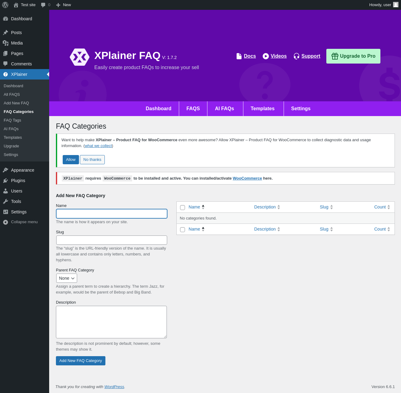Image resolution: width=401 pixels, height=393 pixels.
Task: Click the Dashboard gauge icon in sidebar
Action: (x=6, y=19)
